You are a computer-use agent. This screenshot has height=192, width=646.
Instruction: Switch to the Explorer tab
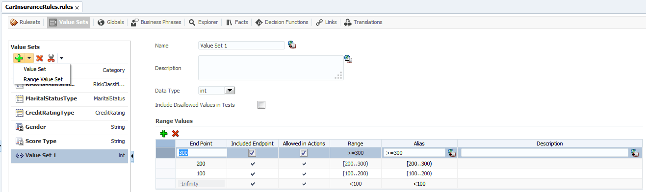coord(203,22)
